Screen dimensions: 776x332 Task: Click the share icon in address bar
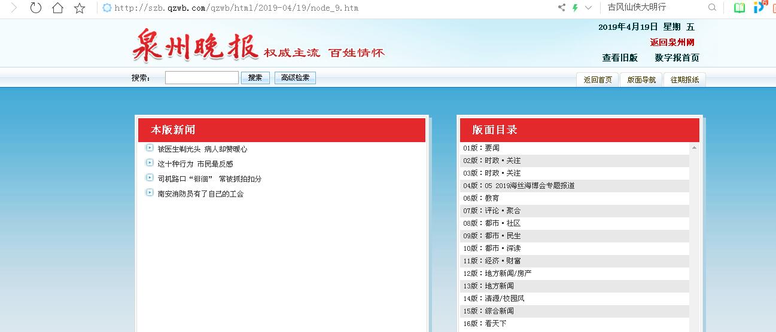561,8
